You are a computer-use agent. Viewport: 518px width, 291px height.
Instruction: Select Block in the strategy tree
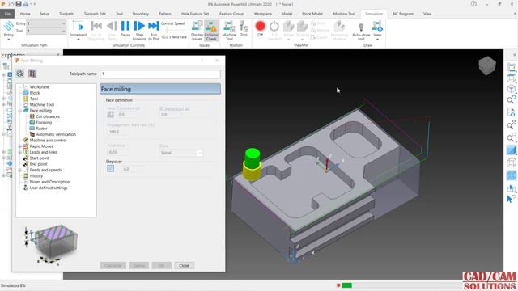(x=35, y=93)
